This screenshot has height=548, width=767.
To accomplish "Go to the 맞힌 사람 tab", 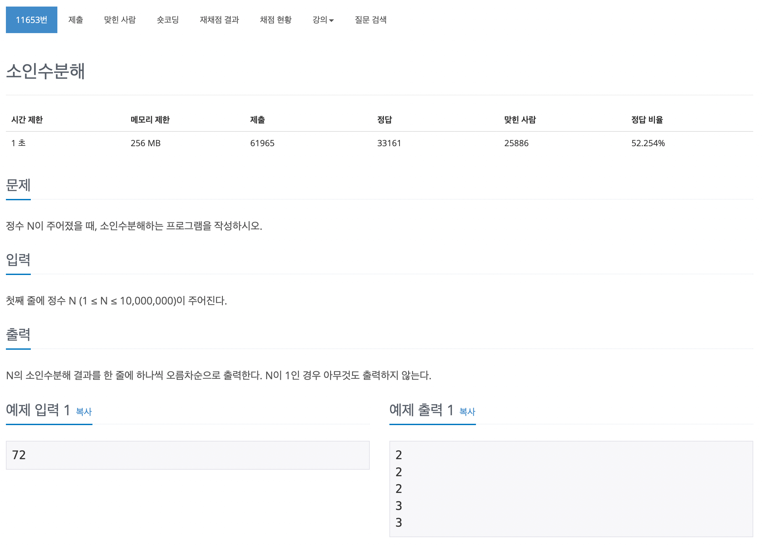I will click(120, 20).
